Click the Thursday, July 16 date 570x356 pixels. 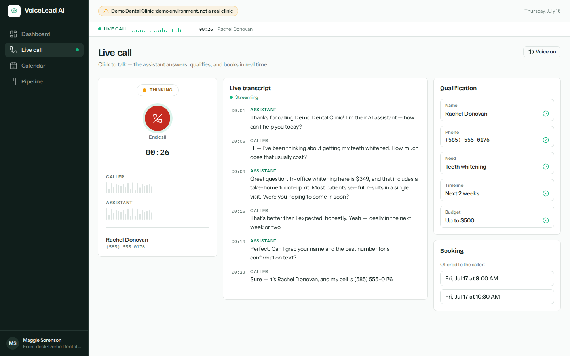coord(542,11)
